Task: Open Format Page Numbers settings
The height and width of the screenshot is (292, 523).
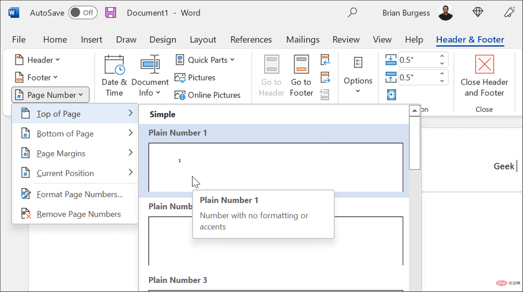Action: [x=79, y=194]
